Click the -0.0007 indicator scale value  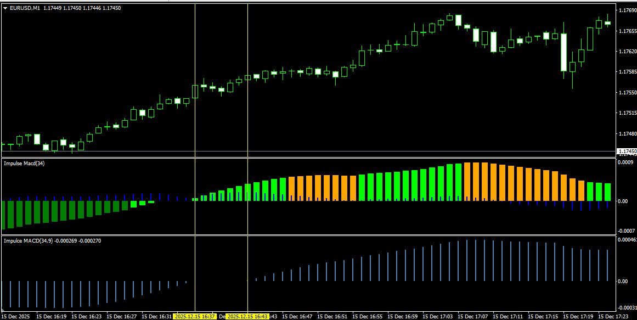pyautogui.click(x=625, y=231)
